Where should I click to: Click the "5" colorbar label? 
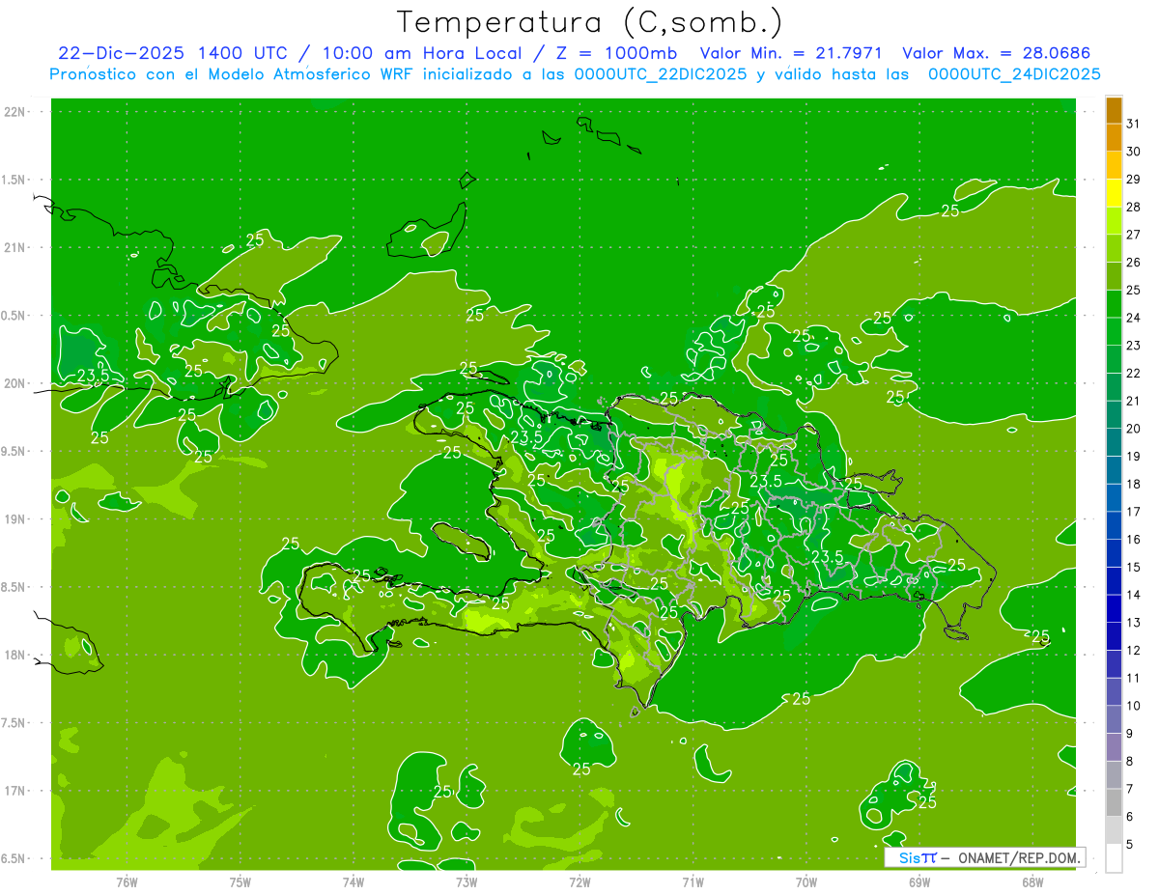pos(1130,845)
